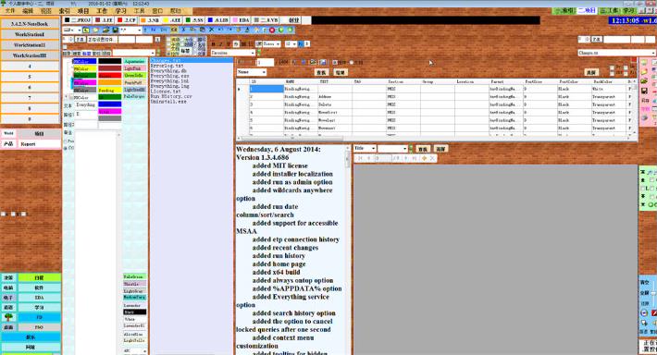Click the tree icon in bottom-left panel

click(x=8, y=317)
